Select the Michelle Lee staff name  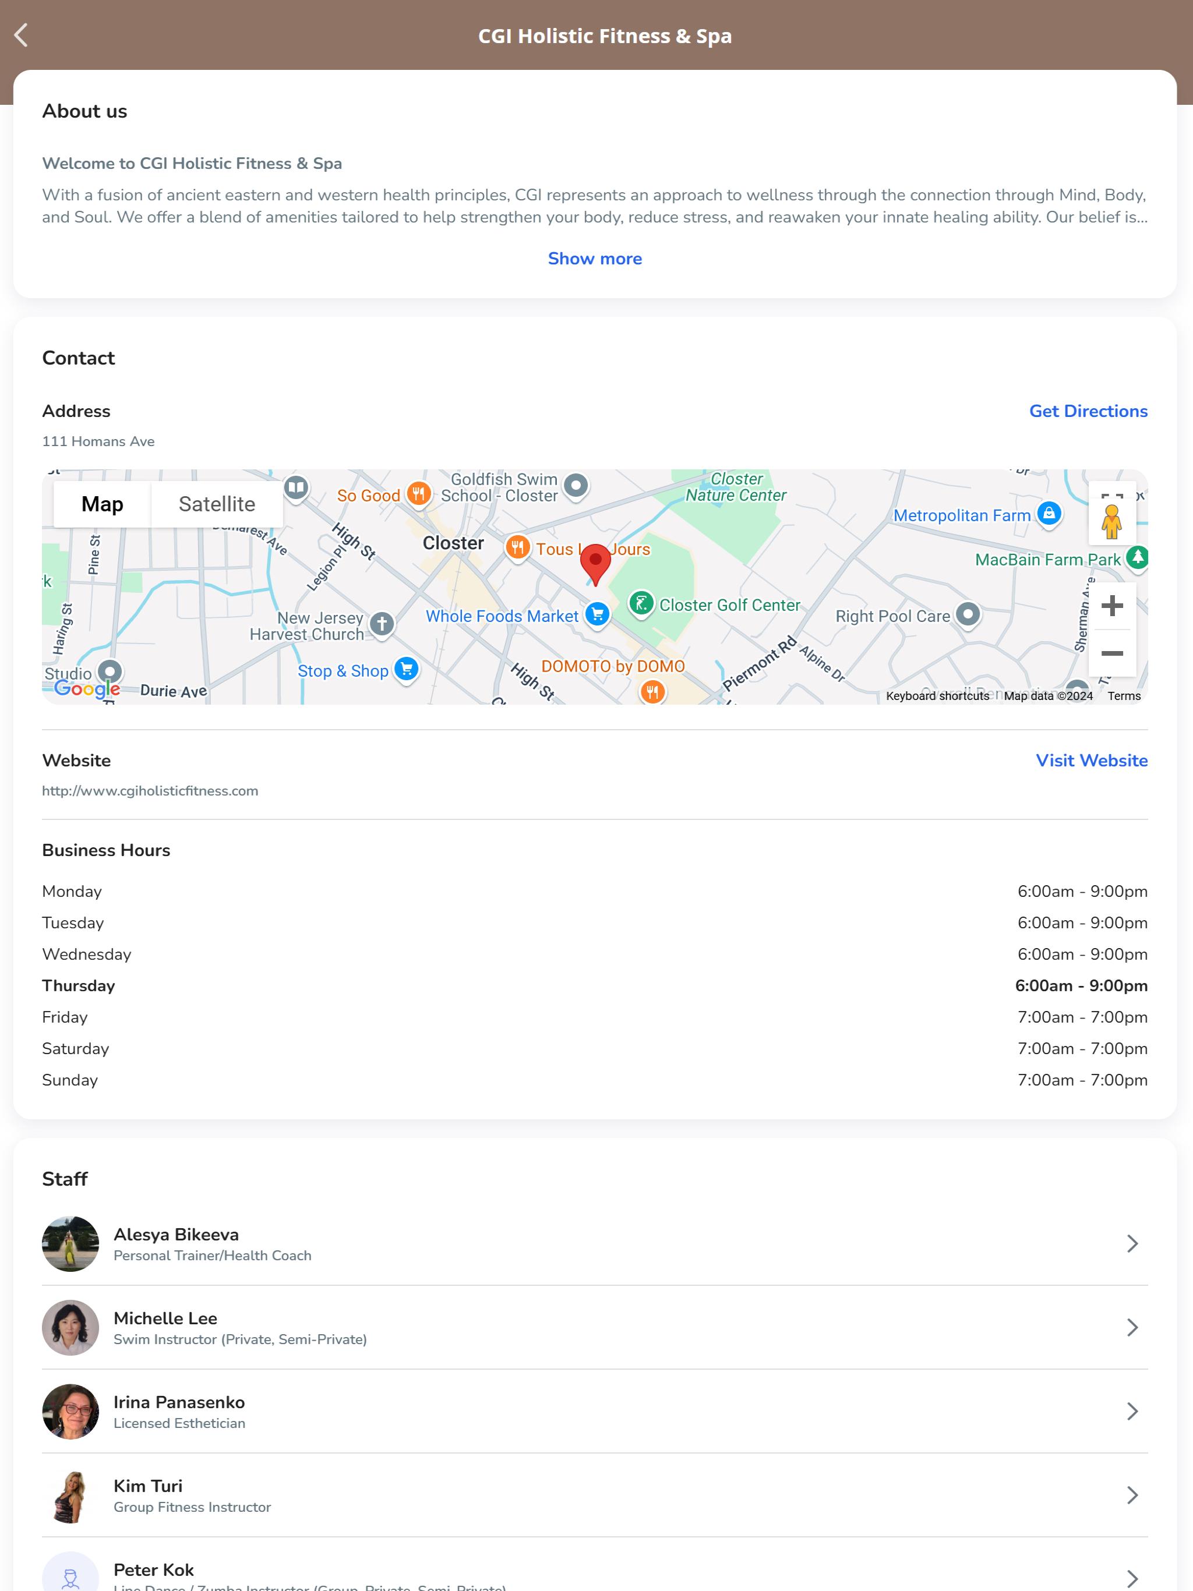coord(165,1318)
